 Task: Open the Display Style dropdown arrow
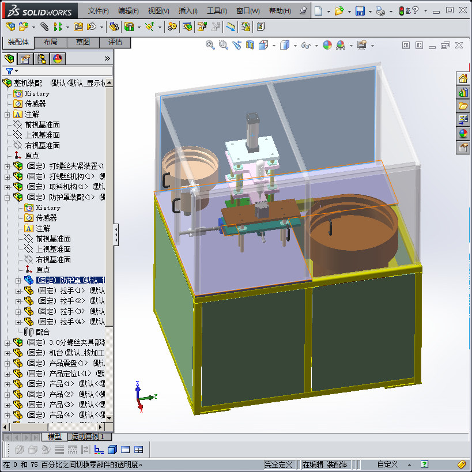point(295,46)
